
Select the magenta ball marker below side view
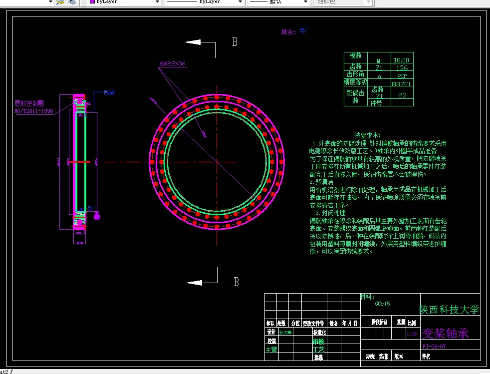97,216
